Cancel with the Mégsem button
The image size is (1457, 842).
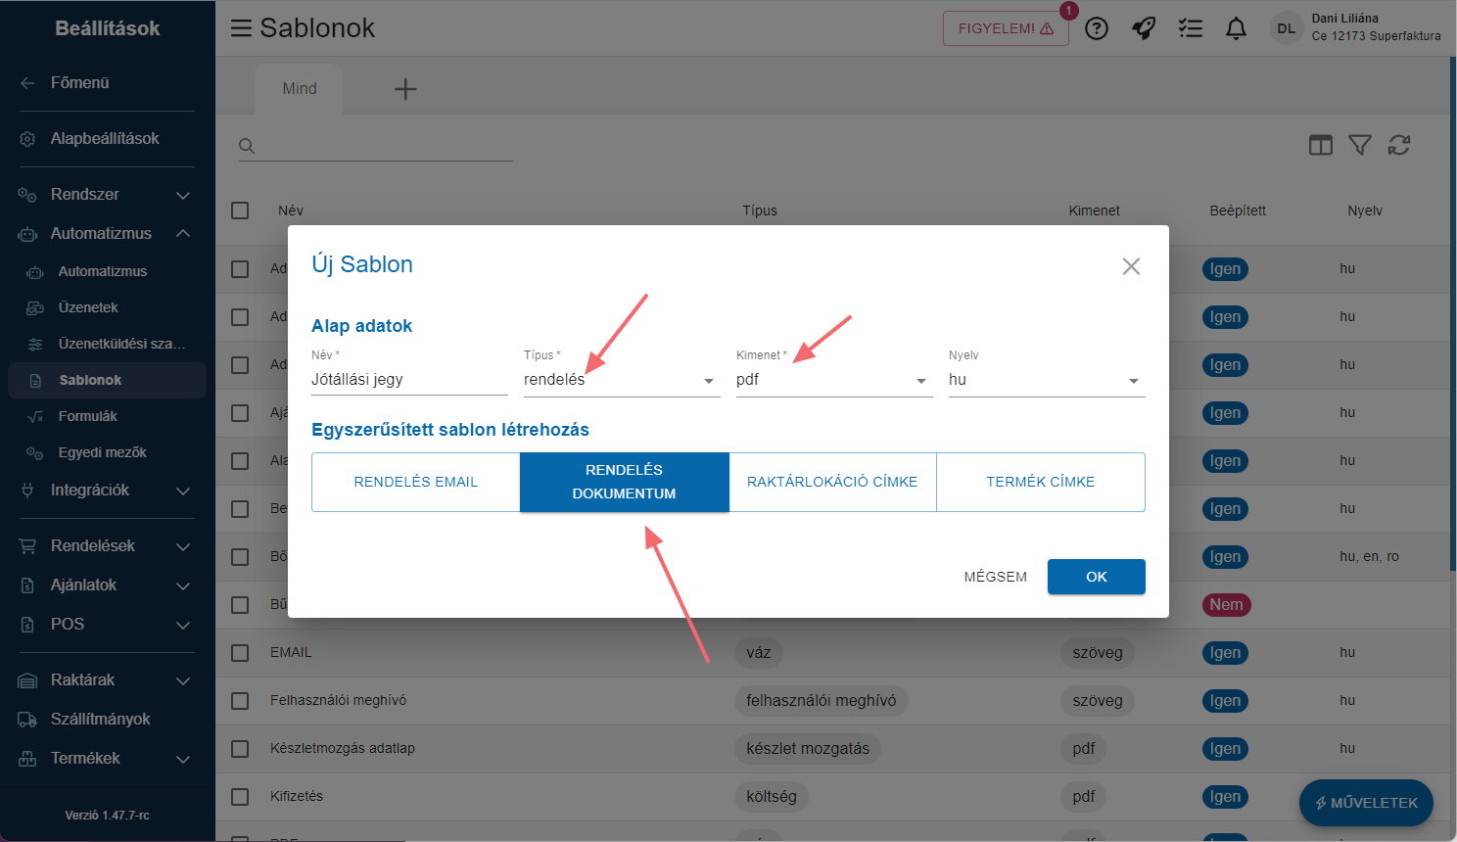click(995, 577)
